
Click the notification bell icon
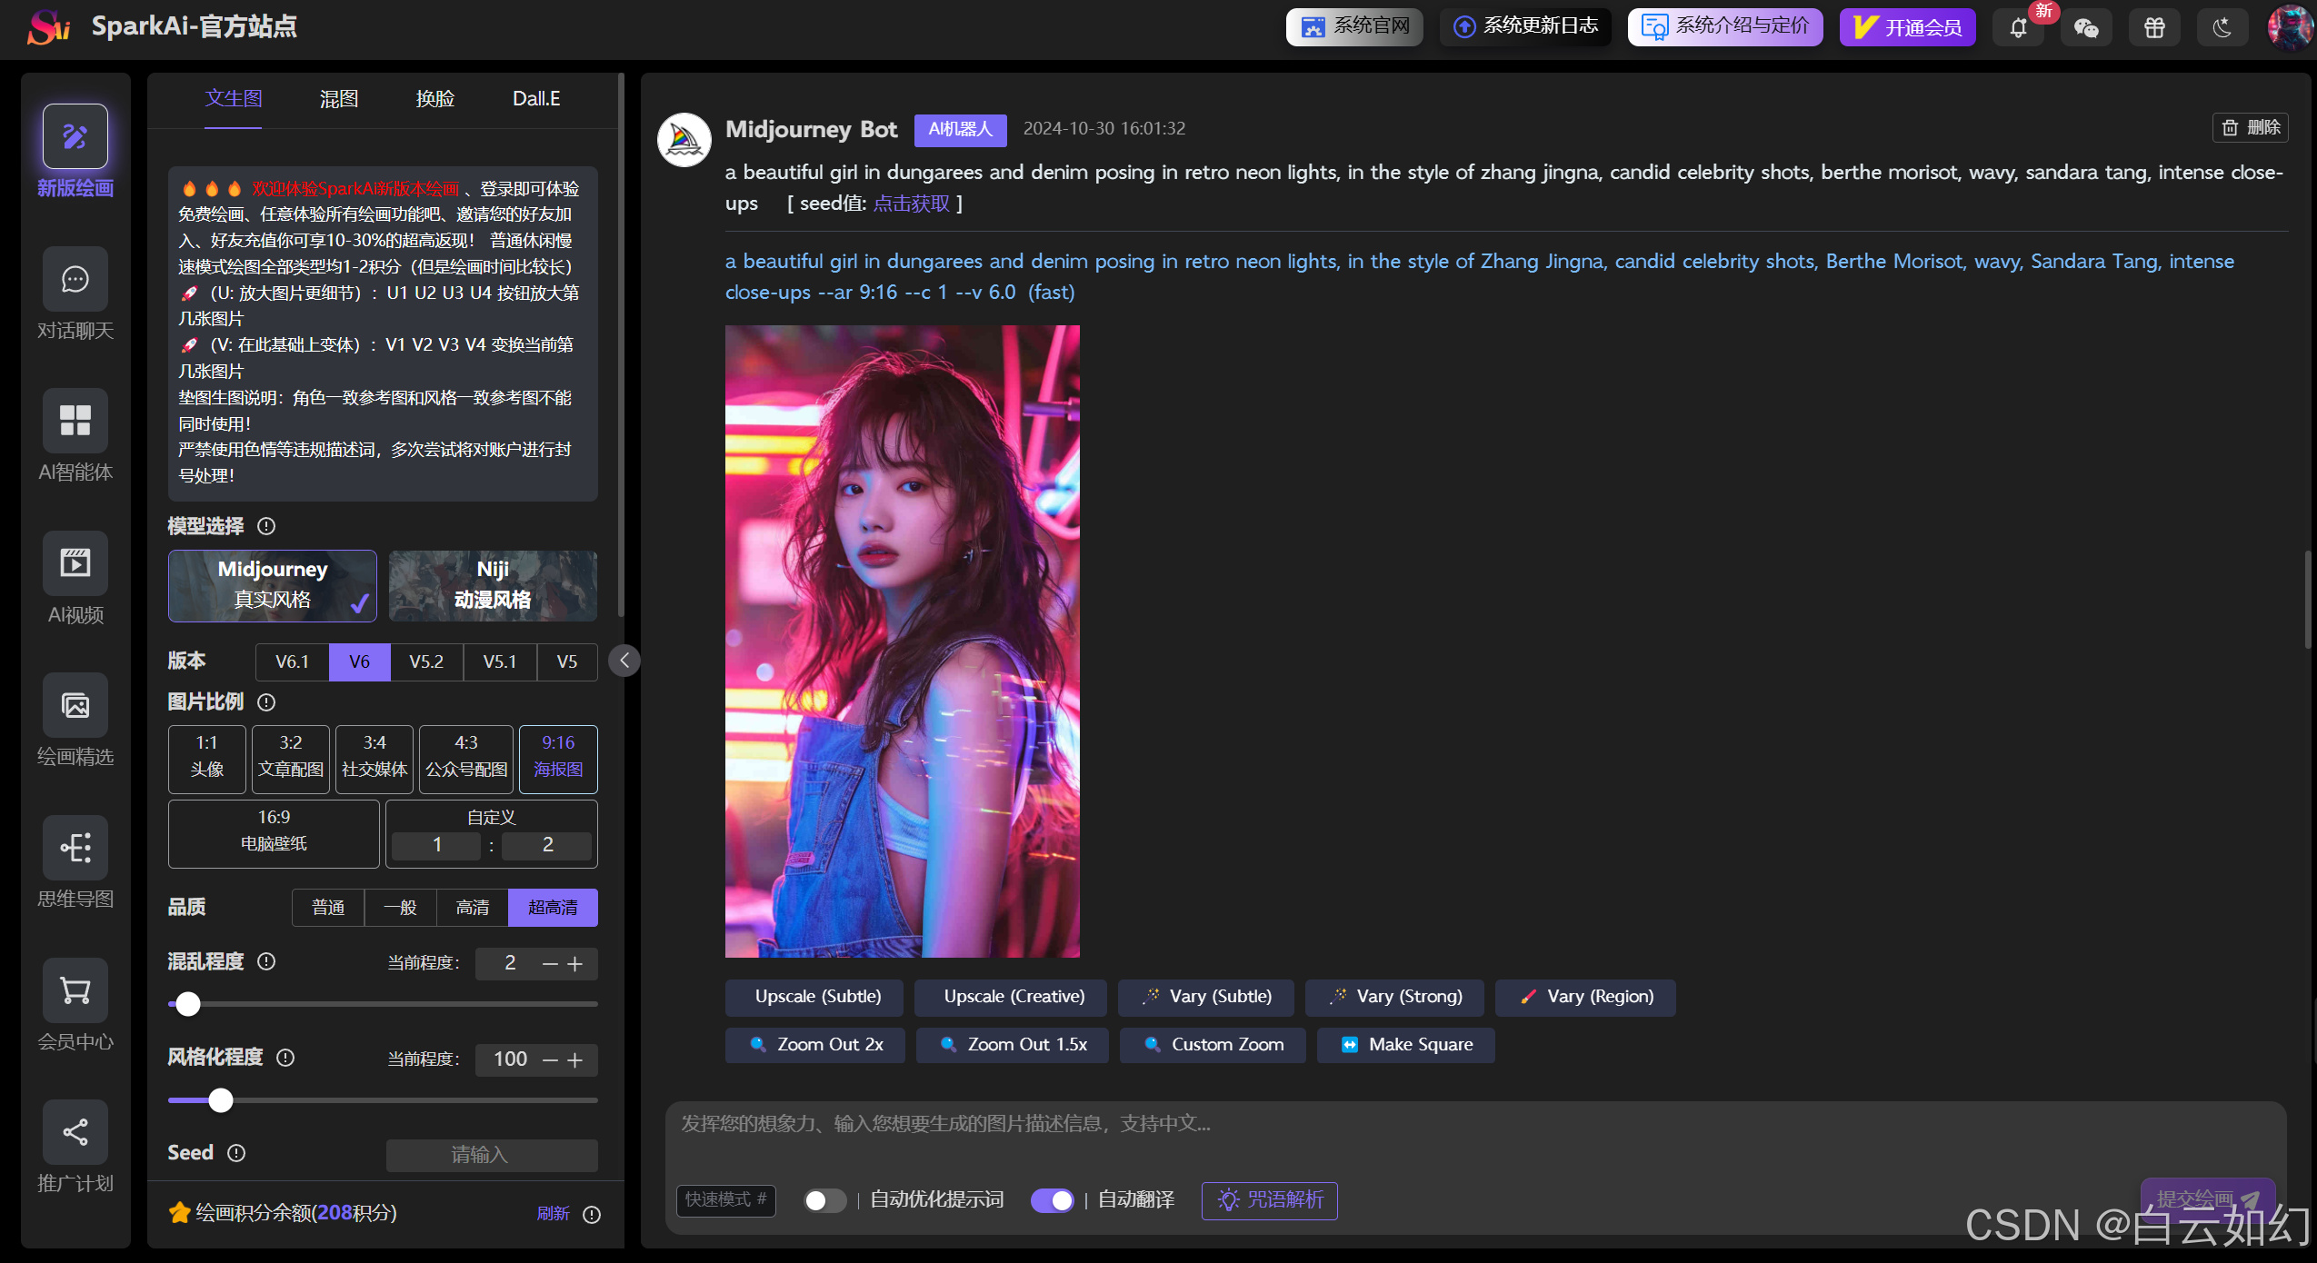(x=2018, y=27)
